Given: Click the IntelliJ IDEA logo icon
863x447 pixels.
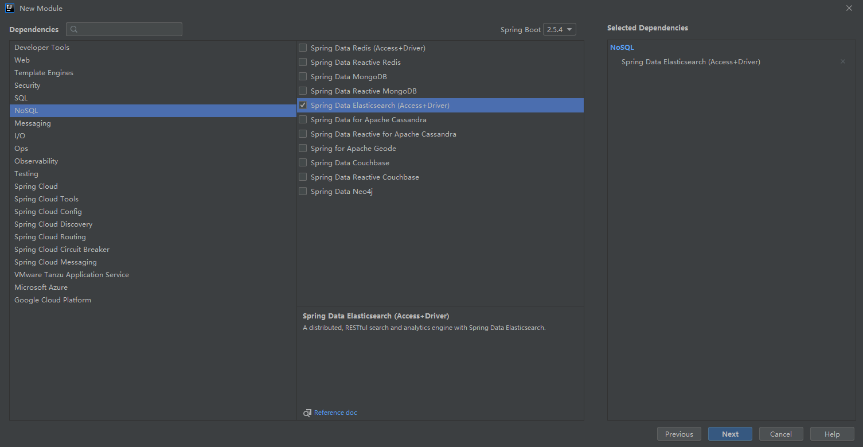Looking at the screenshot, I should (x=10, y=8).
